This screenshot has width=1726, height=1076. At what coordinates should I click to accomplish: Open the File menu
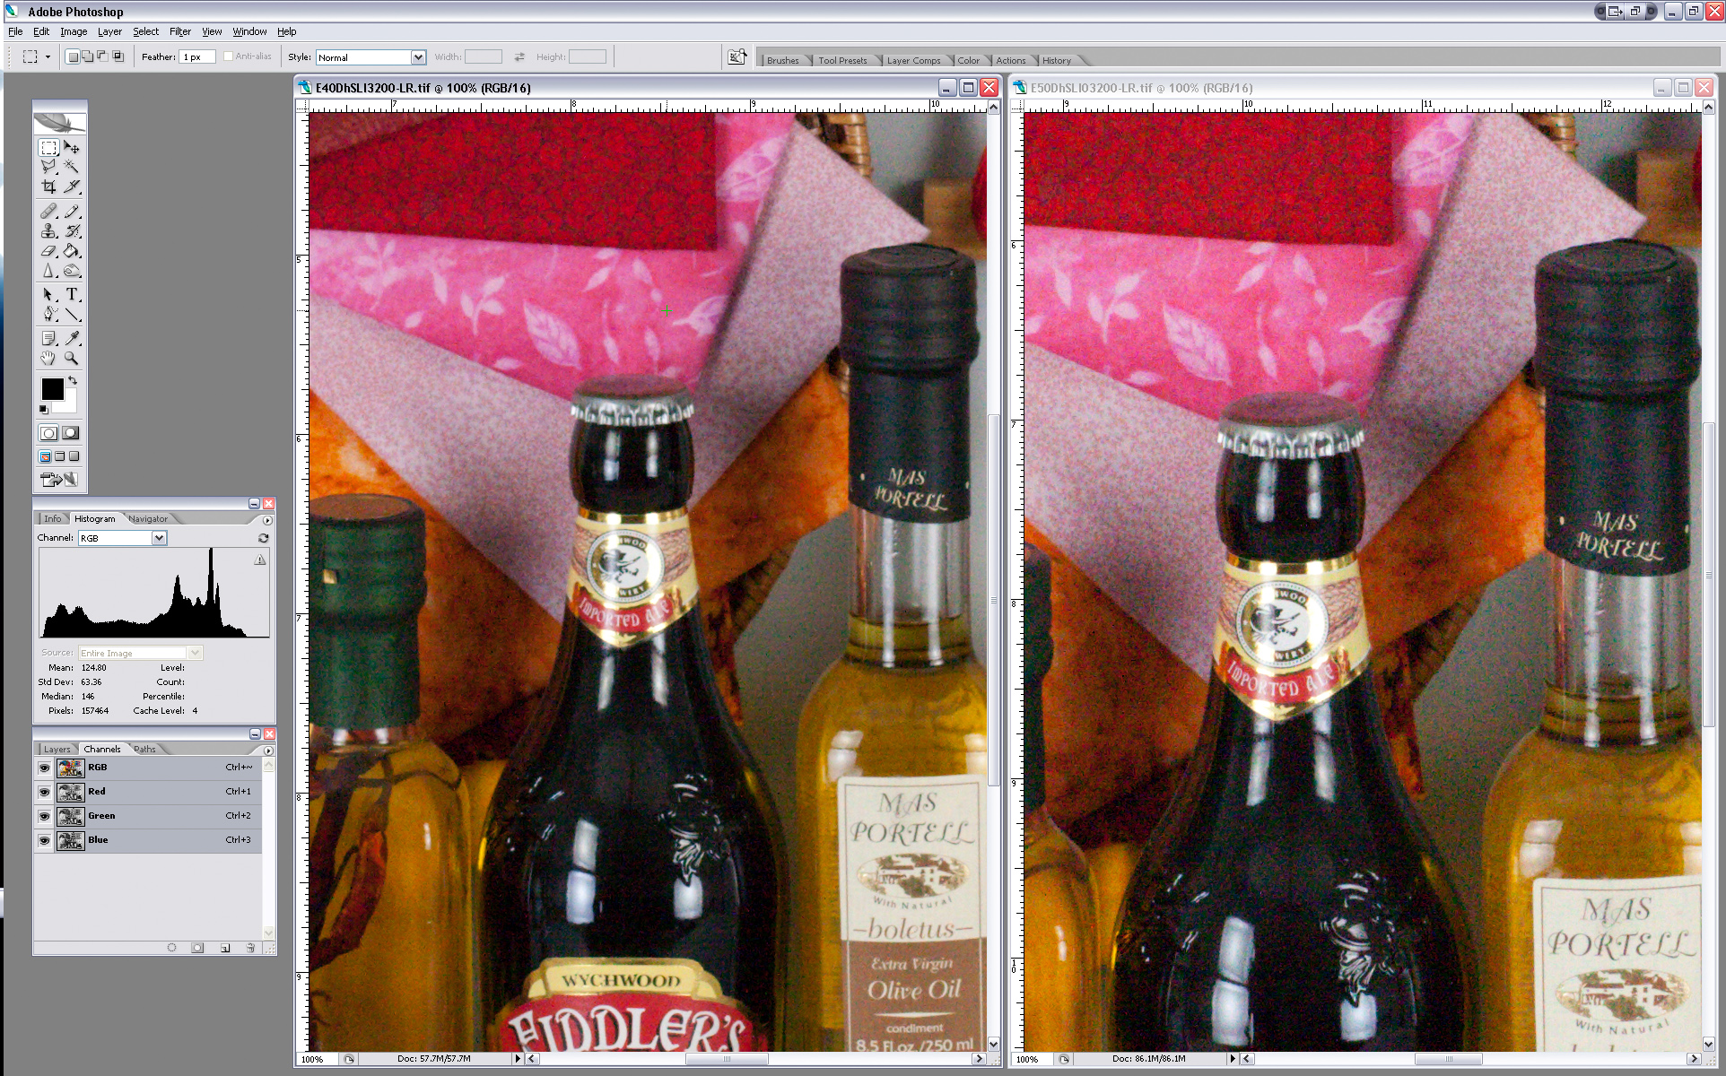pos(15,31)
